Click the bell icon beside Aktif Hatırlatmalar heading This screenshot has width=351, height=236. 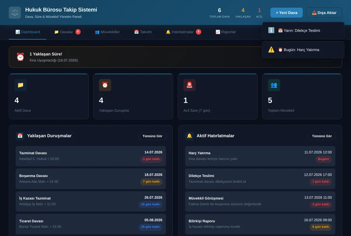click(x=190, y=136)
